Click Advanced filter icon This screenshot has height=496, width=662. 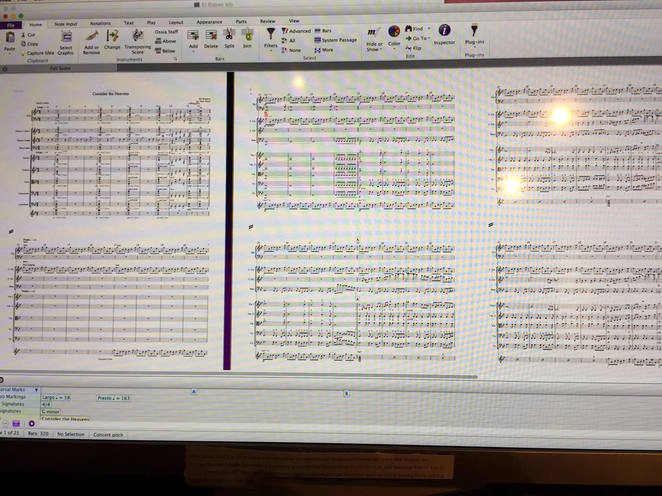(285, 31)
